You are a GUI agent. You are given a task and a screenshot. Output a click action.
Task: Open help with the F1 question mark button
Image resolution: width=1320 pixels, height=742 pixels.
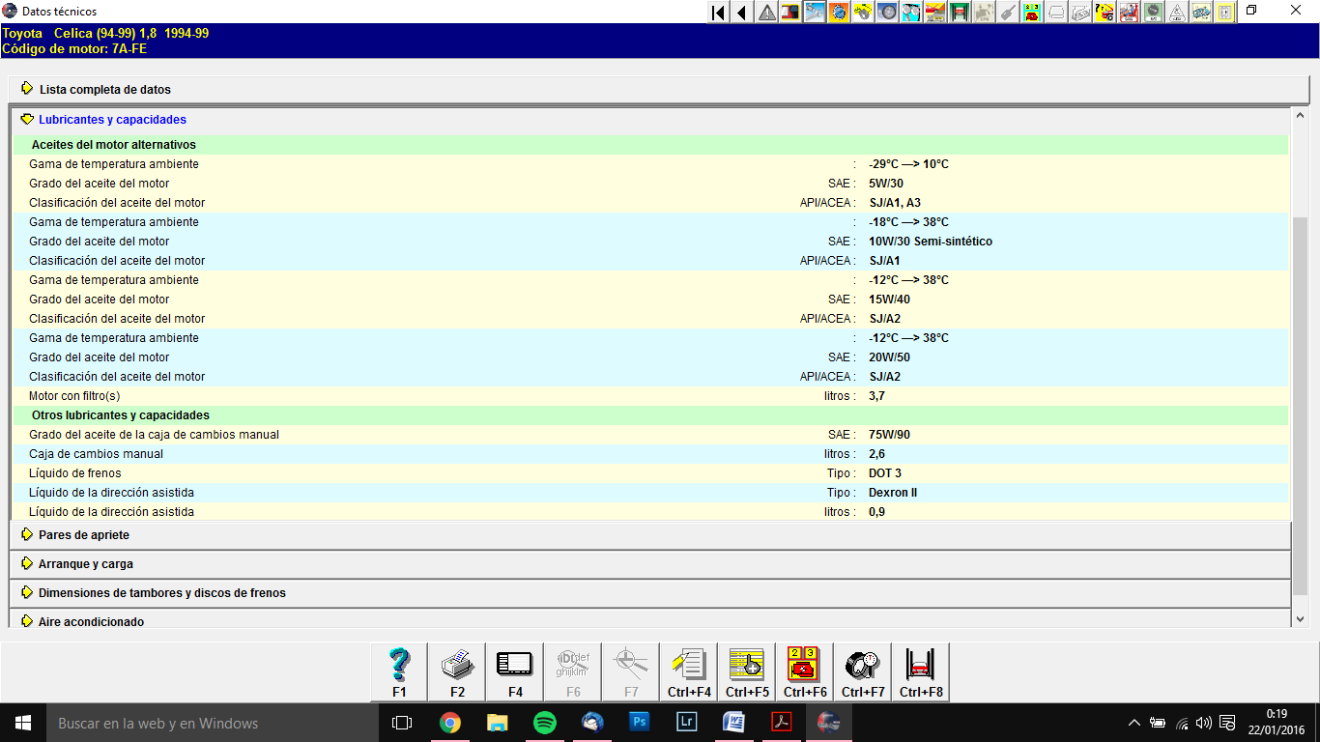pos(399,671)
